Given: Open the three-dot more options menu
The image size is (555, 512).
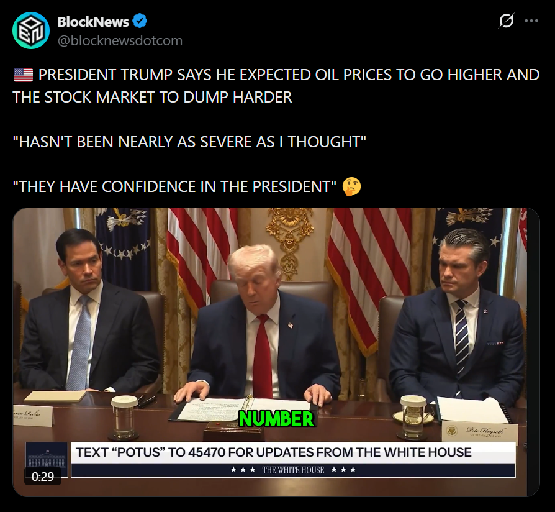Looking at the screenshot, I should tap(531, 21).
